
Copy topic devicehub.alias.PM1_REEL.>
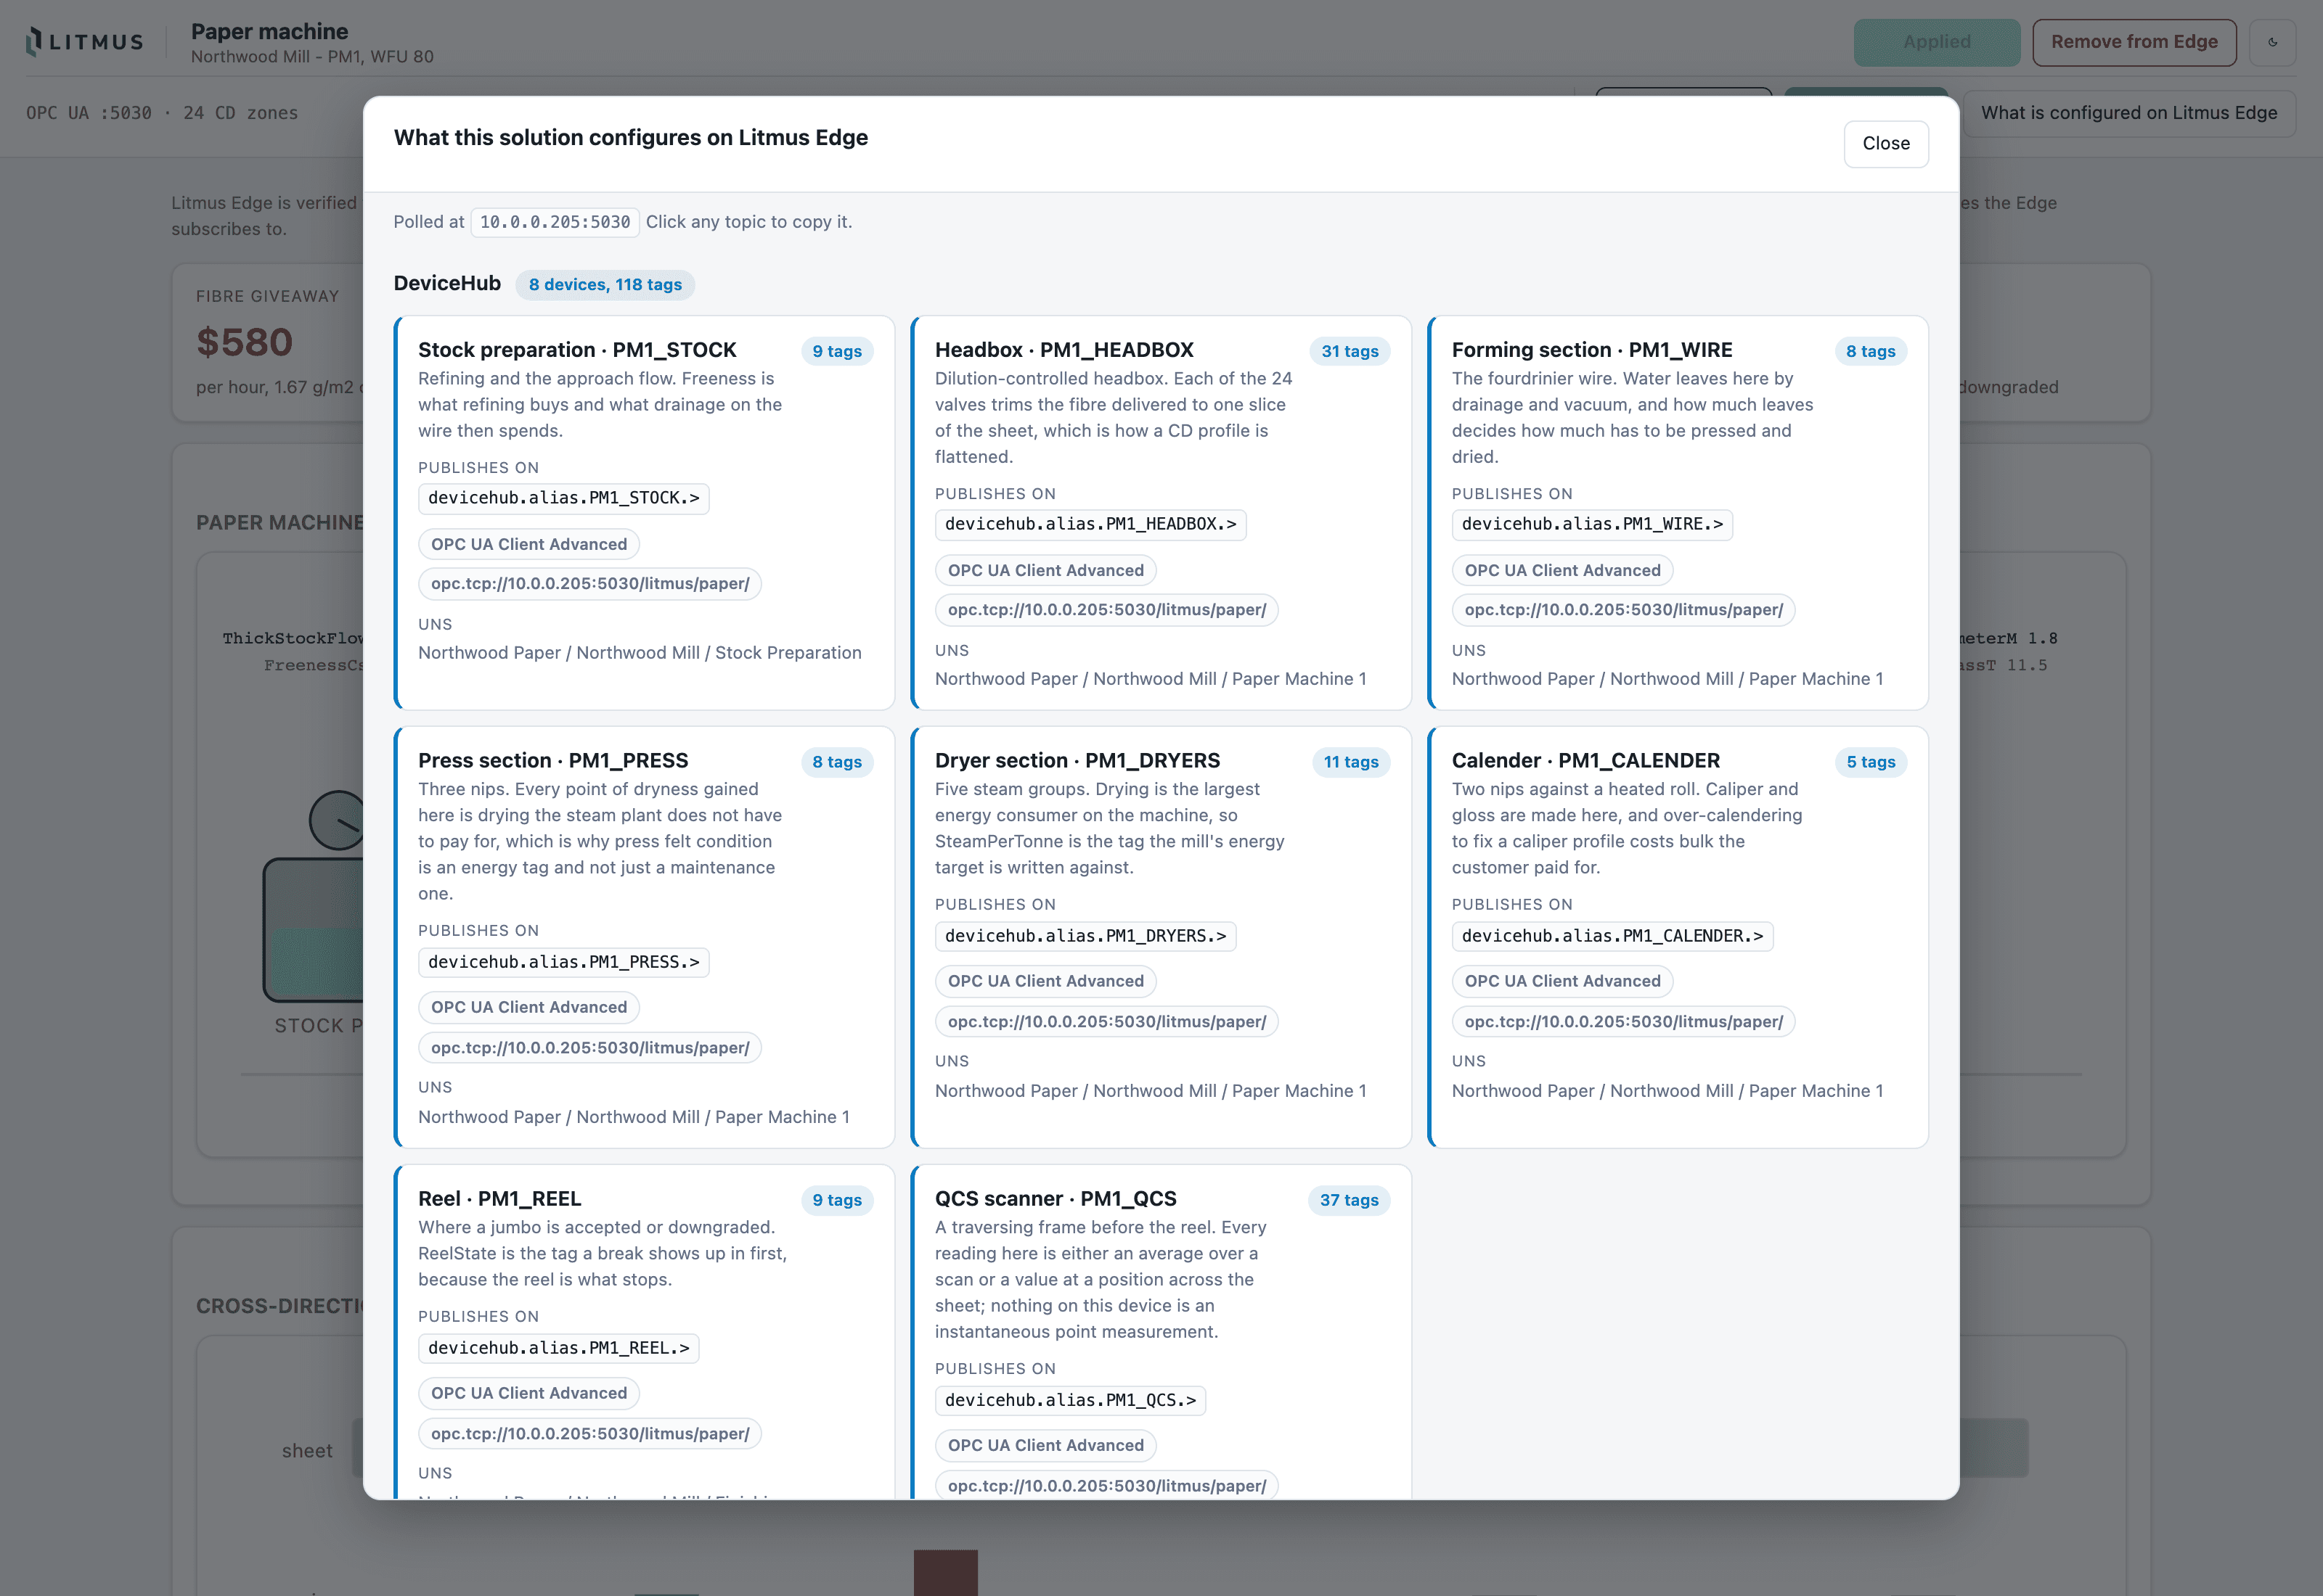[558, 1348]
